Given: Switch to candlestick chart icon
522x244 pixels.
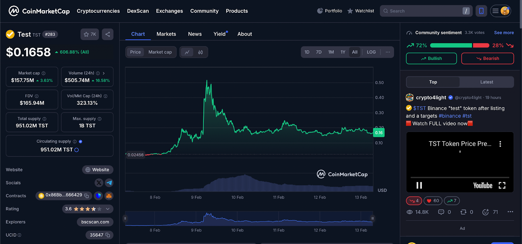Looking at the screenshot, I should tap(200, 52).
